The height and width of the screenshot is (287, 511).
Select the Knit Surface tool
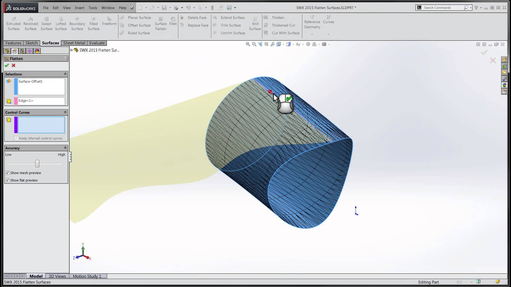pyautogui.click(x=255, y=19)
